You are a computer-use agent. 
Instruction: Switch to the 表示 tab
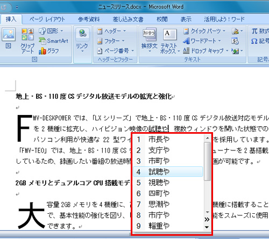[186, 19]
